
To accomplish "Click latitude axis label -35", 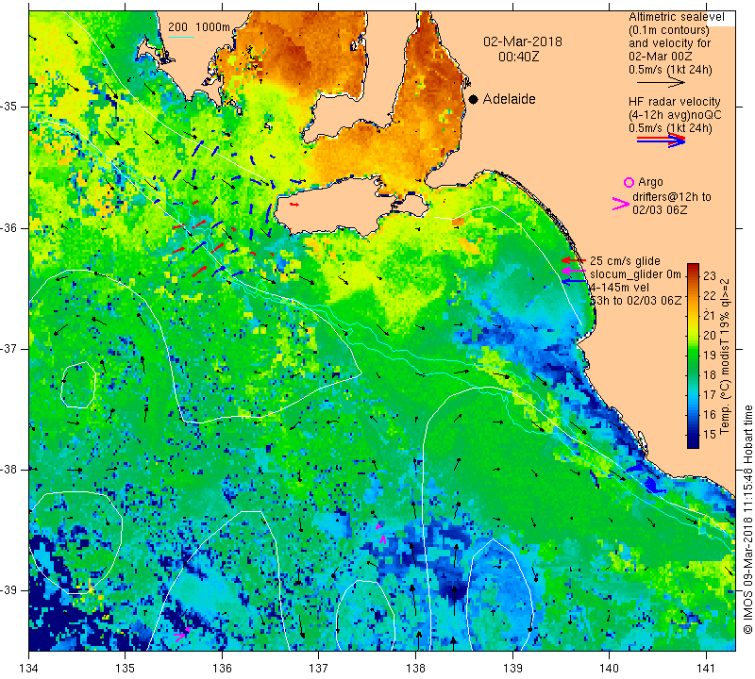I will 9,107.
